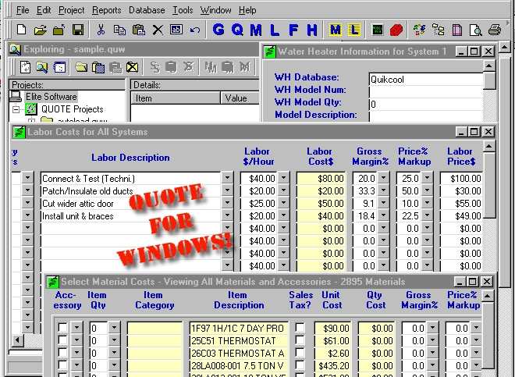Check Accessory box for 1F97 thermostat row
The height and width of the screenshot is (377, 515).
tap(62, 329)
